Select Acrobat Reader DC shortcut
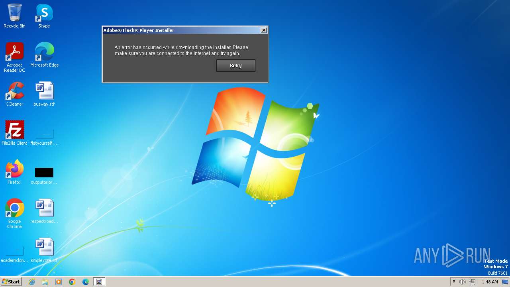This screenshot has height=287, width=510. point(14,57)
